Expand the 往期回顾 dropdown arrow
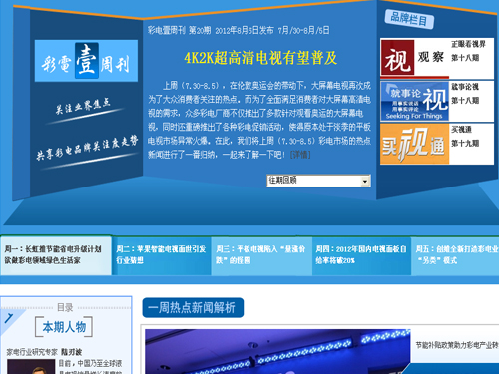Viewport: 499px width, 374px height. (365, 182)
